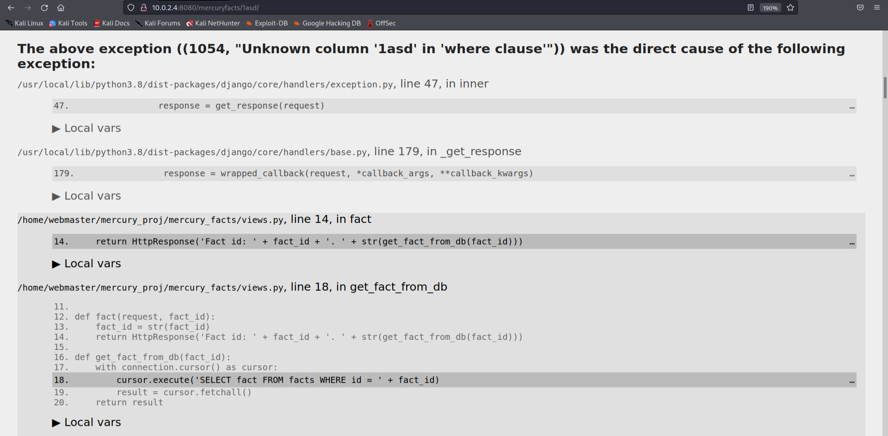Open the Kali Tools bookmark
This screenshot has width=888, height=436.
pos(68,23)
